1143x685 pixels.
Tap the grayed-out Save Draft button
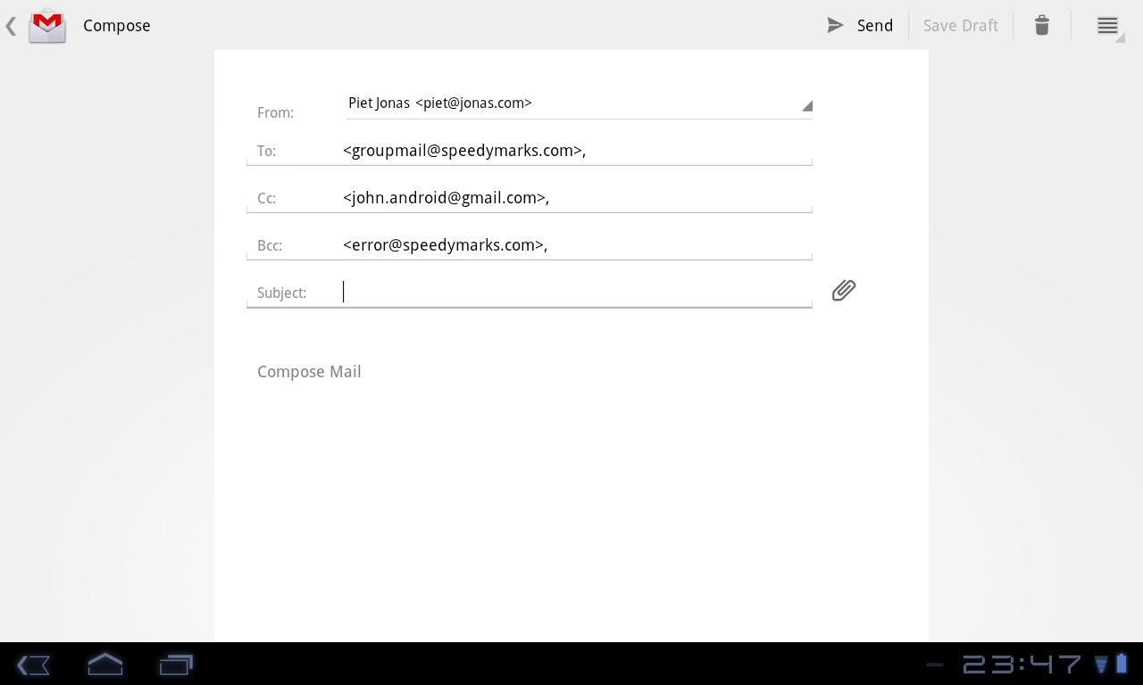click(x=960, y=25)
